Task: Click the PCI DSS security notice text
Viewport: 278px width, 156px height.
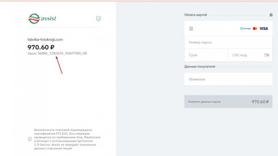Action: tap(67, 139)
